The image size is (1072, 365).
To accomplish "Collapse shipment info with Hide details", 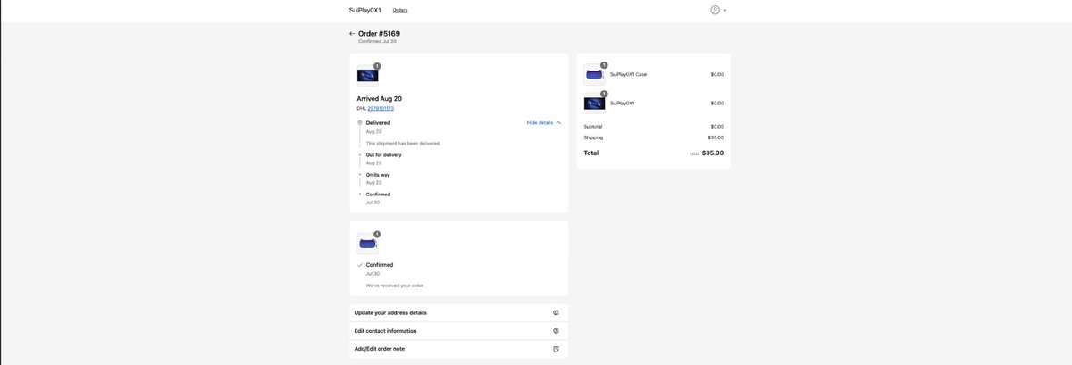I will (x=544, y=122).
